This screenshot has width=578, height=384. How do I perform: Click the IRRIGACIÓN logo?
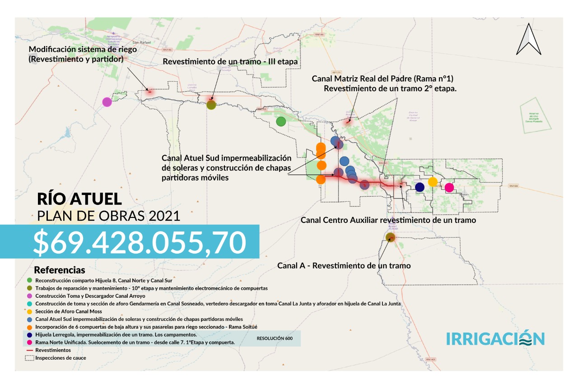(495, 338)
